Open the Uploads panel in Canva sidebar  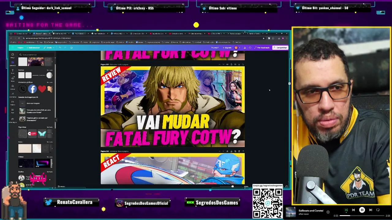[x=13, y=87]
